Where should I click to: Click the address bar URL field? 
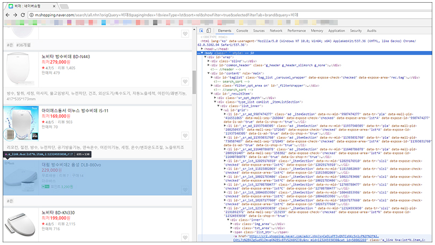[166, 15]
